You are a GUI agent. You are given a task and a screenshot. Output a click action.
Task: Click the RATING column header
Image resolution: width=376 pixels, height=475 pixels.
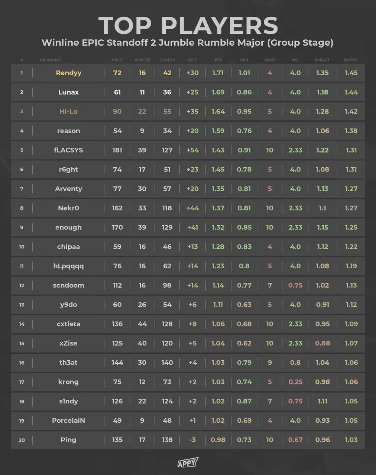pyautogui.click(x=351, y=60)
